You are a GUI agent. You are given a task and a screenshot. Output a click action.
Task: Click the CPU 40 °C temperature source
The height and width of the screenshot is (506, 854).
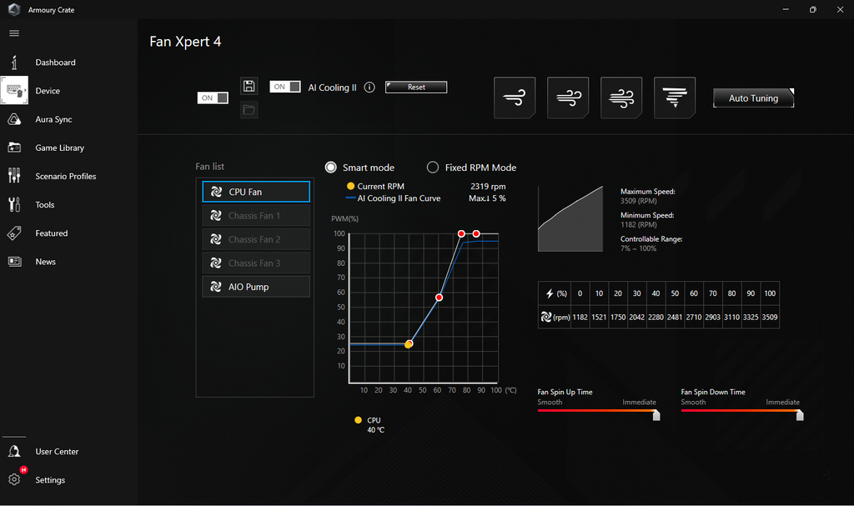(x=369, y=425)
